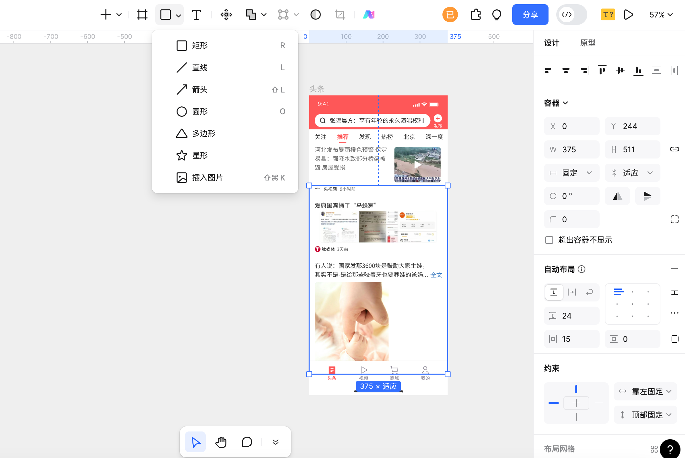Screen dimensions: 685x458
Task: Select the comment bubble tool
Action: click(247, 442)
